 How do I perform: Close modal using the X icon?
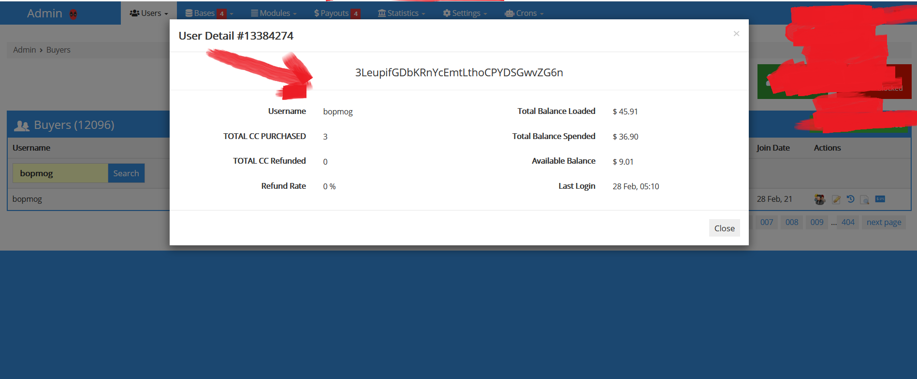pos(736,33)
